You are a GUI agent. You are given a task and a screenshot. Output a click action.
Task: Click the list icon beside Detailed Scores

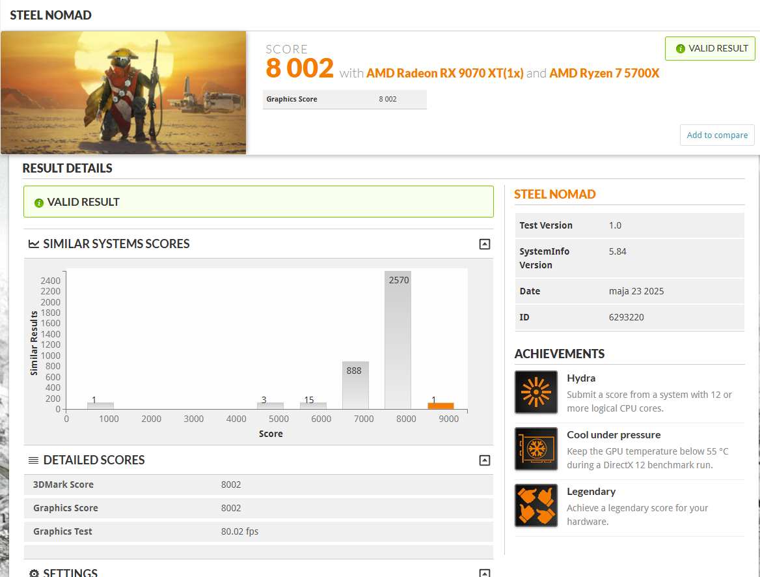(33, 460)
